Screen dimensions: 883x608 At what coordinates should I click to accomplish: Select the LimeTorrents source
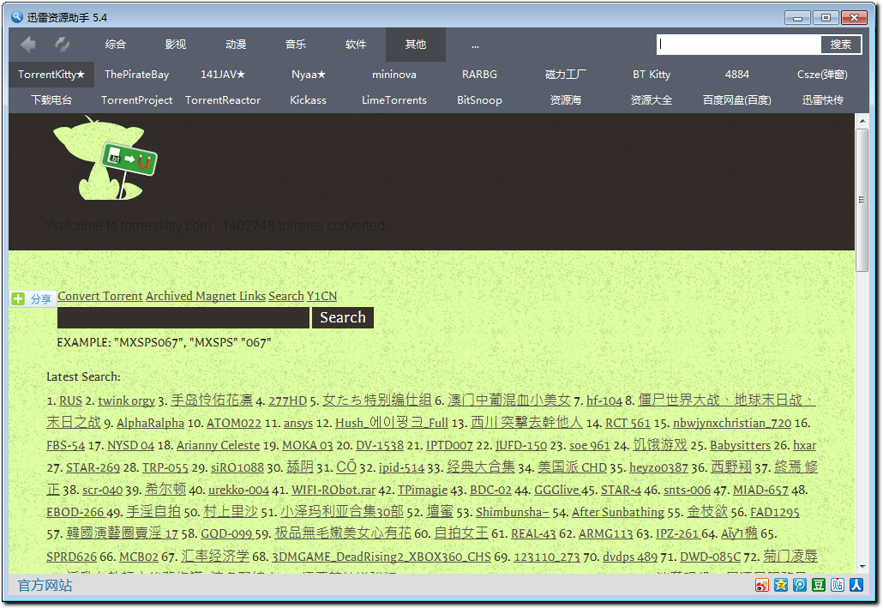394,100
